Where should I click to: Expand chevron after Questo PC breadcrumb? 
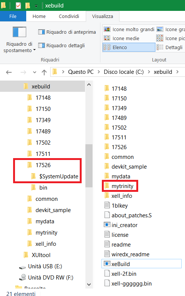coord(99,72)
